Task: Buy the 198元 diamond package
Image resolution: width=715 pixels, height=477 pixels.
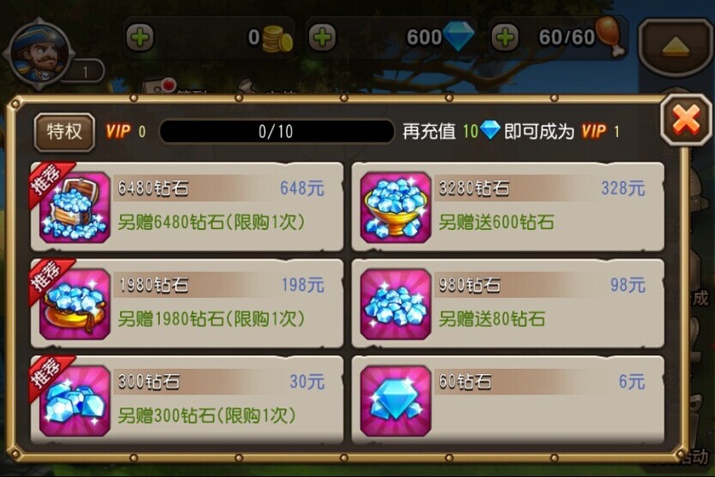Action: point(187,304)
